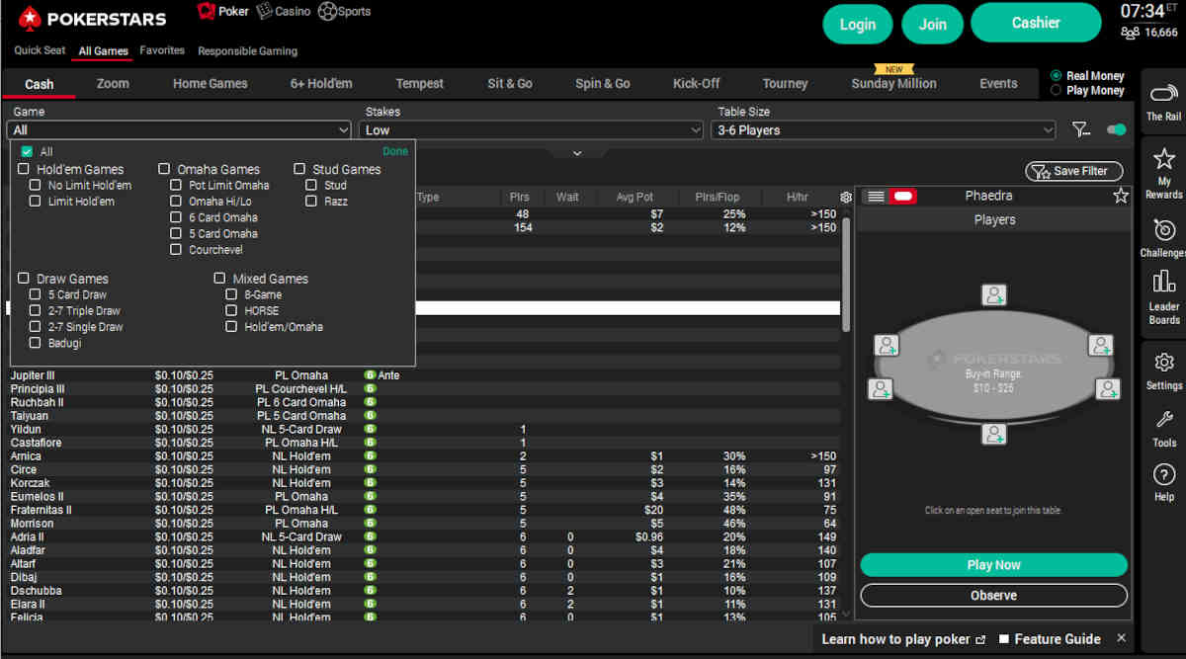
Task: Take the upper left open seat
Action: tap(887, 345)
